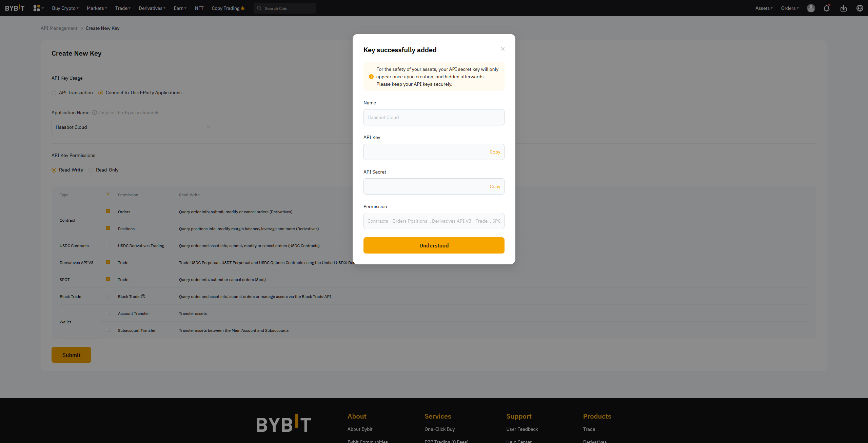Click the info icon next to Application Name
The width and height of the screenshot is (868, 443).
point(94,113)
